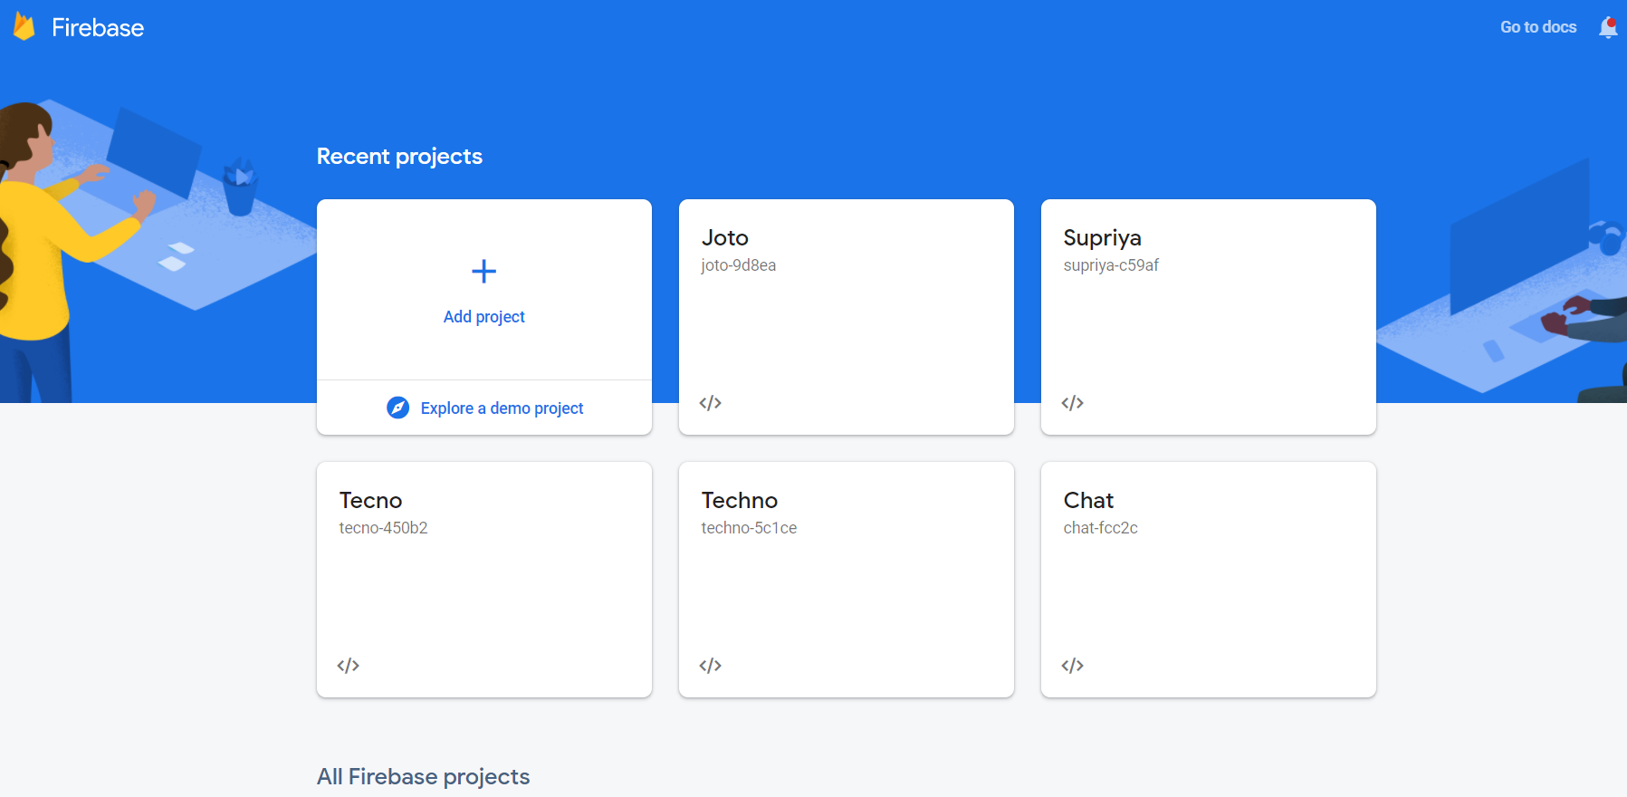Click the project ID techno-5c1ce

point(749,528)
